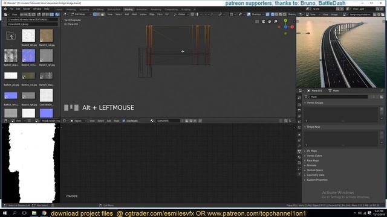
Task: Switch to the Layout workspace tab
Action: point(59,10)
